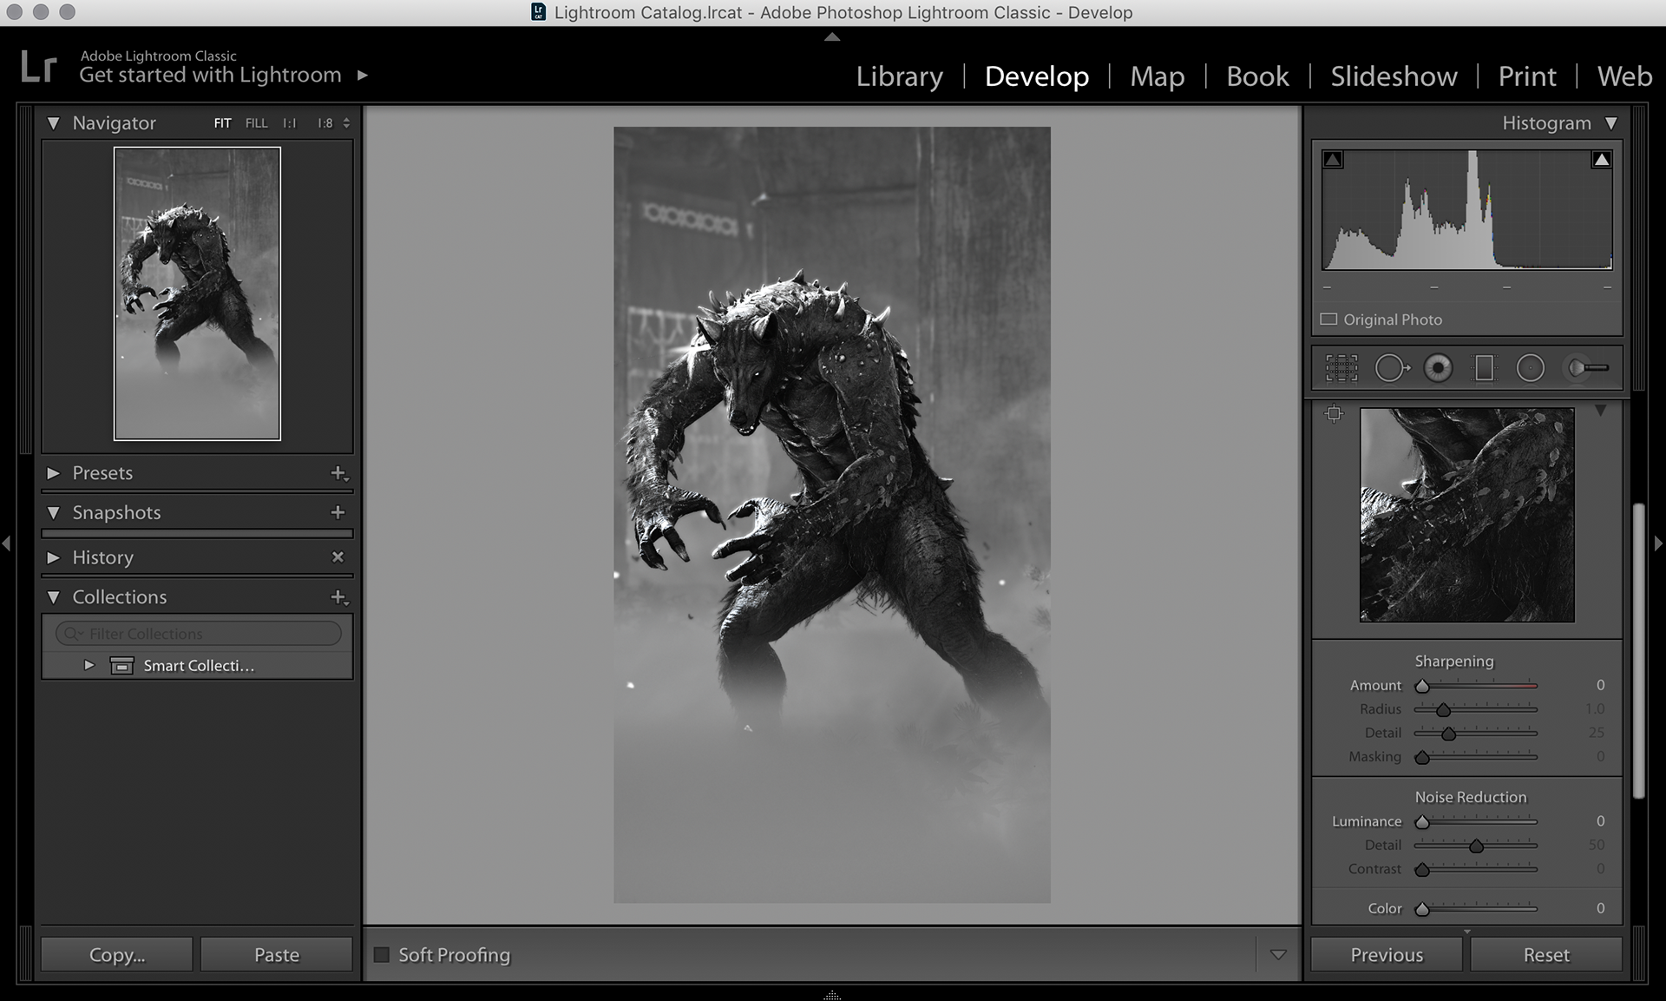1666x1001 pixels.
Task: Click the Copy... button
Action: (x=117, y=955)
